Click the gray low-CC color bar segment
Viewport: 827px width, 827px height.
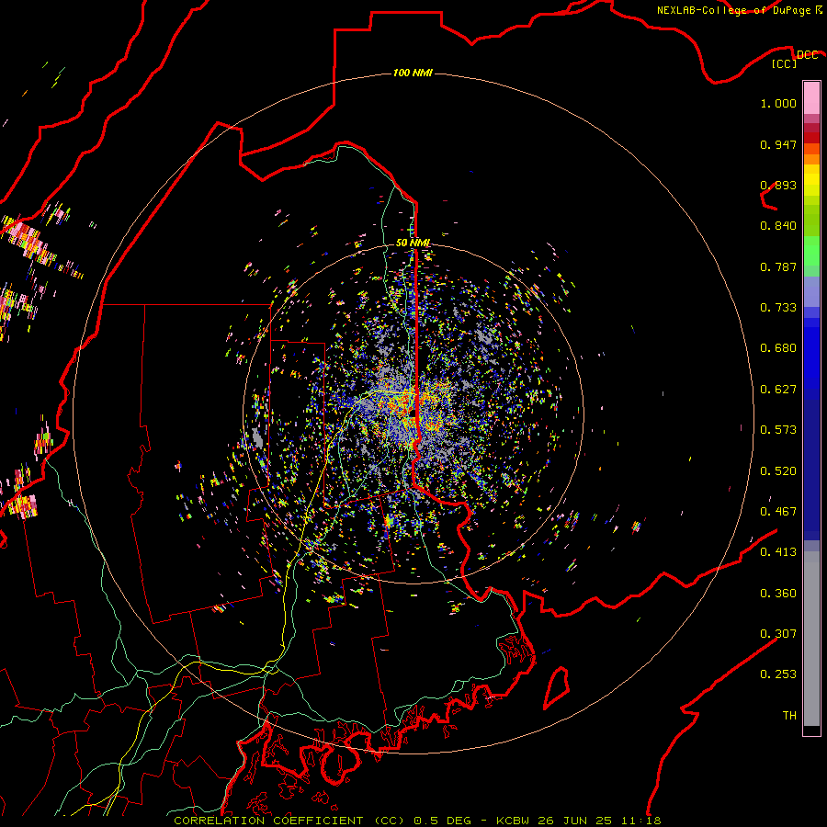coord(811,639)
